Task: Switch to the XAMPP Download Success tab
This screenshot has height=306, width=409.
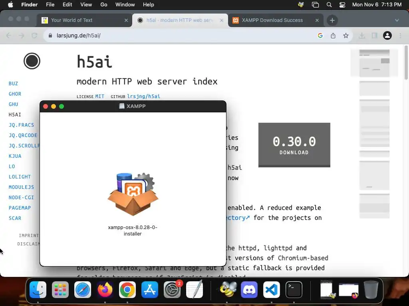Action: pyautogui.click(x=276, y=20)
